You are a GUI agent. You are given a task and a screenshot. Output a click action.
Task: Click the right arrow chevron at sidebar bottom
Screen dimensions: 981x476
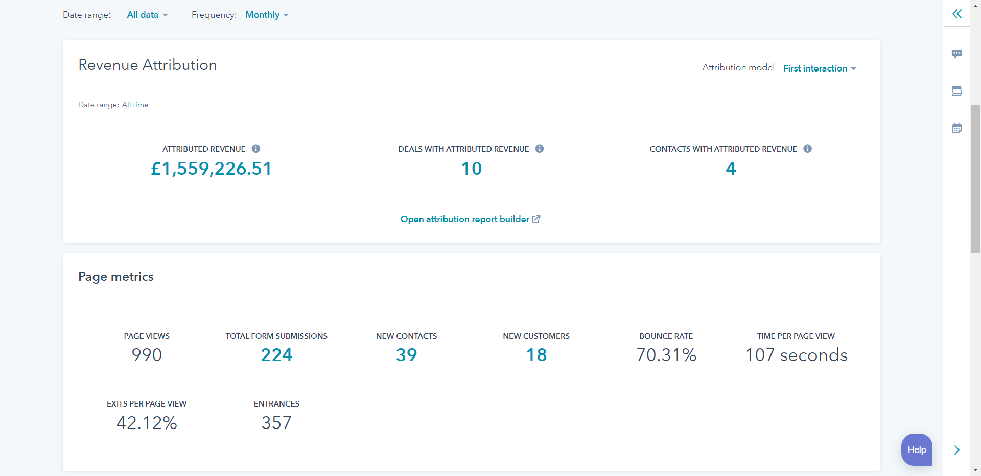pos(956,450)
